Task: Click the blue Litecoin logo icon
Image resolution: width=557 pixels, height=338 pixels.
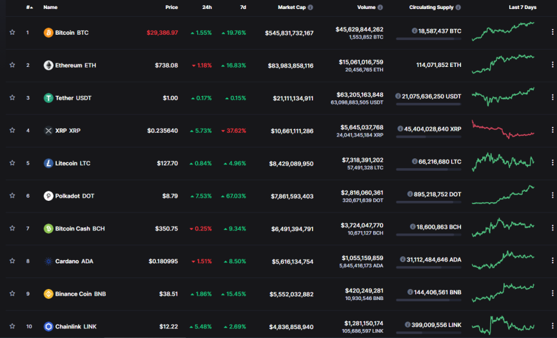Action: tap(48, 163)
